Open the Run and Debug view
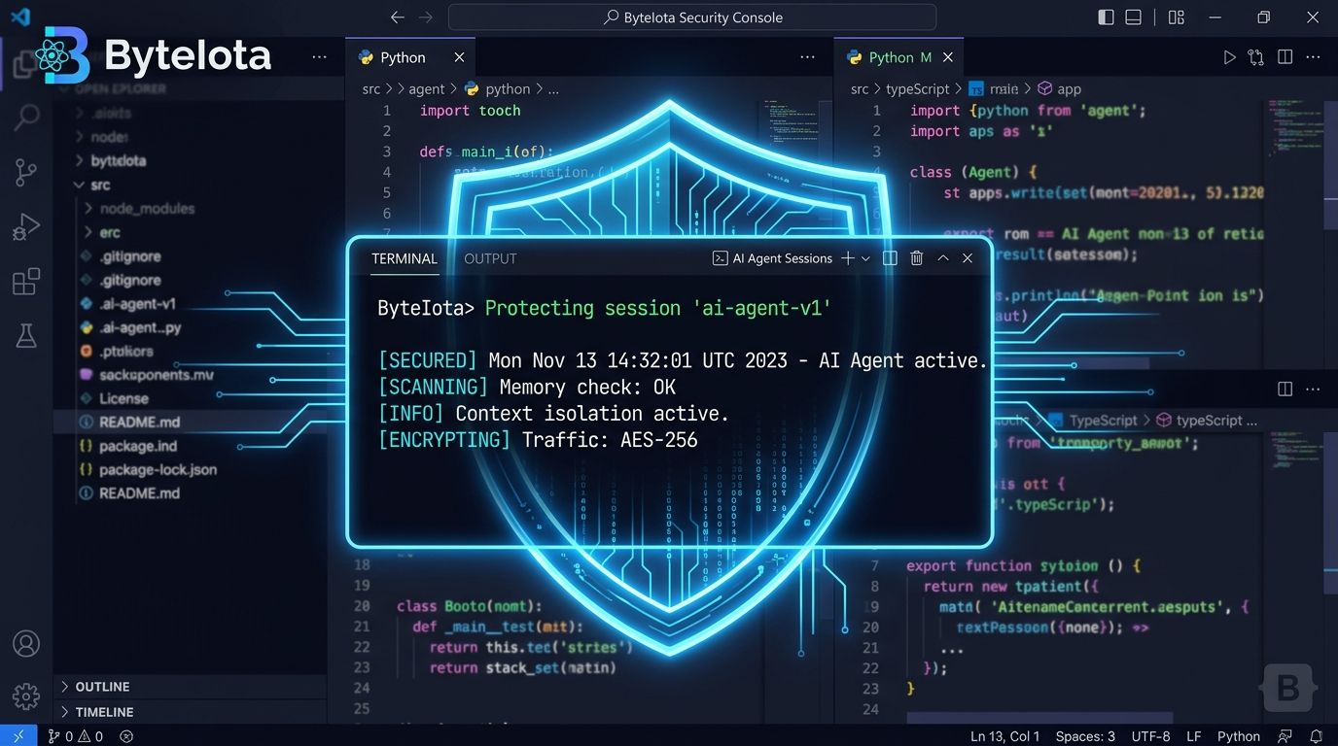Image resolution: width=1338 pixels, height=746 pixels. (26, 227)
